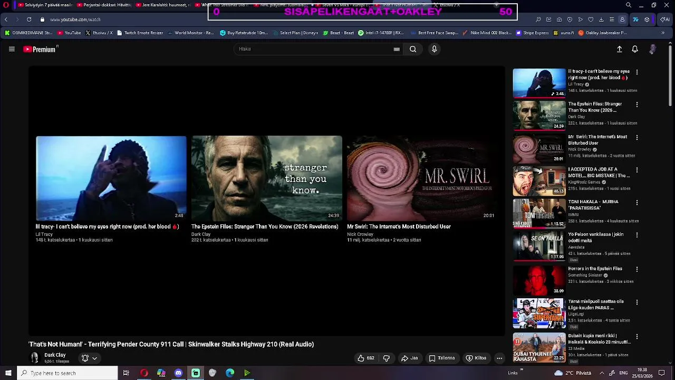This screenshot has width=675, height=380.
Task: Open browser downloads arrow icon
Action: click(x=601, y=20)
